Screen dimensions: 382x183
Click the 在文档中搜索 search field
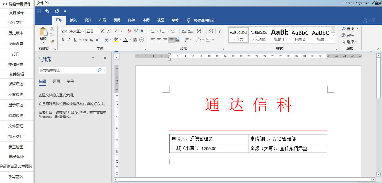point(68,70)
